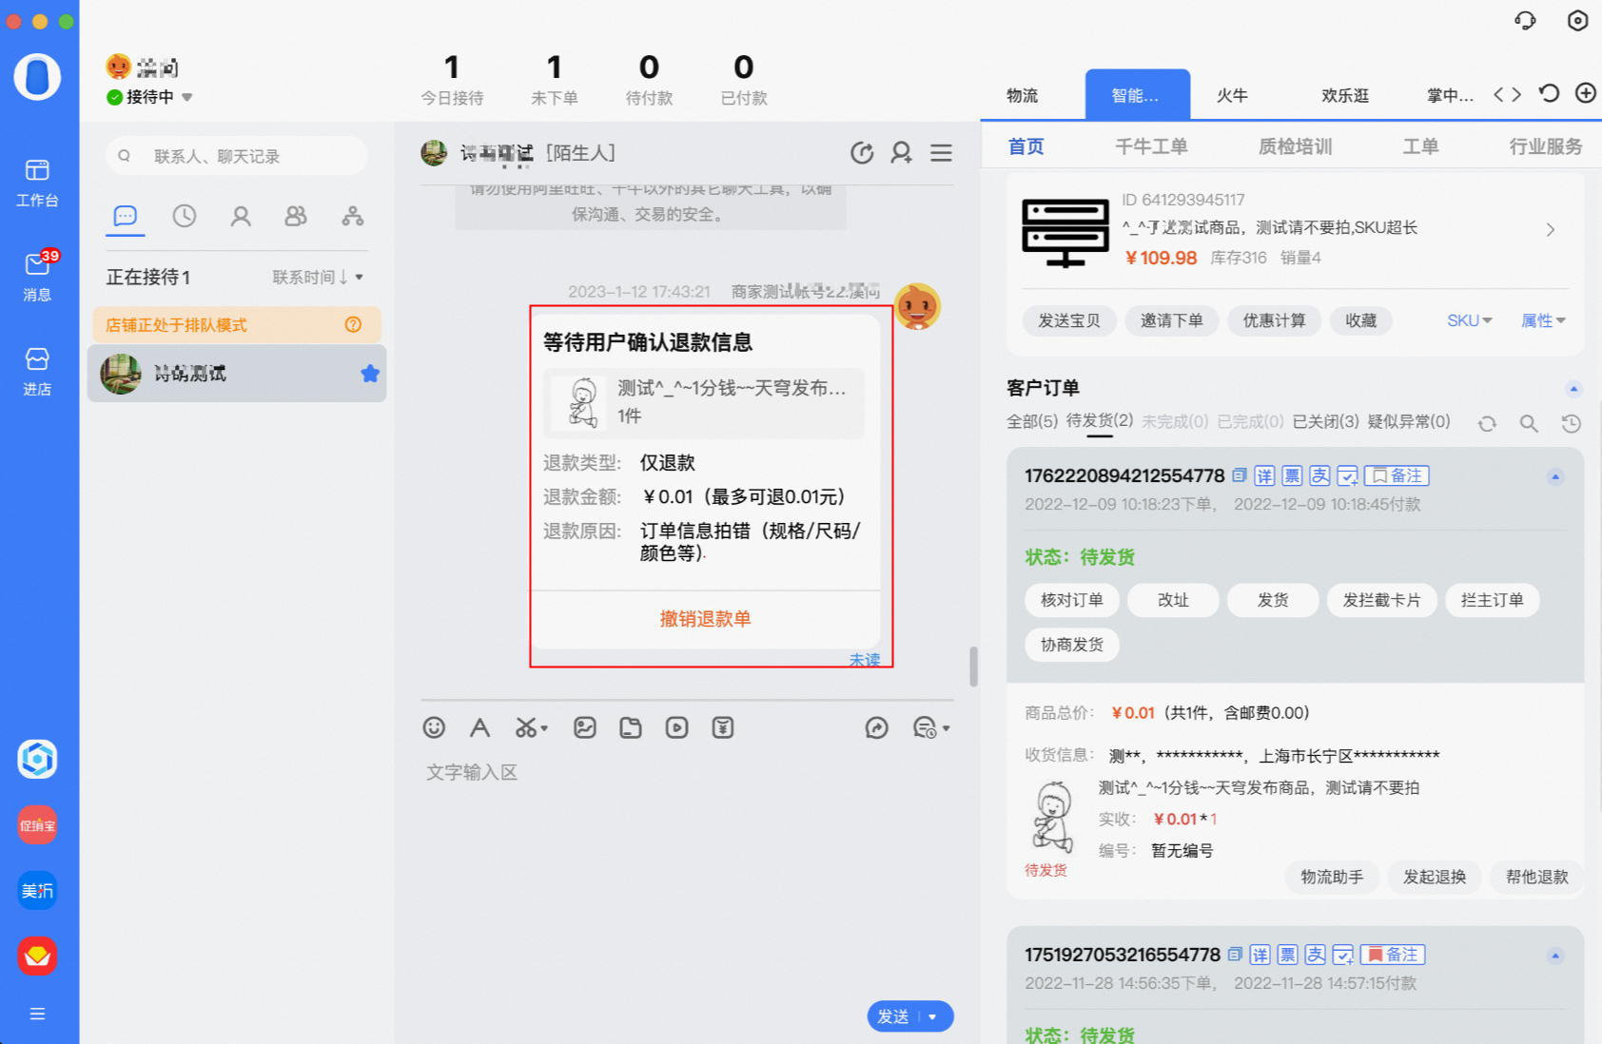Filter orders by 已关闭(3)
Viewport: 1602px width, 1044px height.
(1325, 420)
